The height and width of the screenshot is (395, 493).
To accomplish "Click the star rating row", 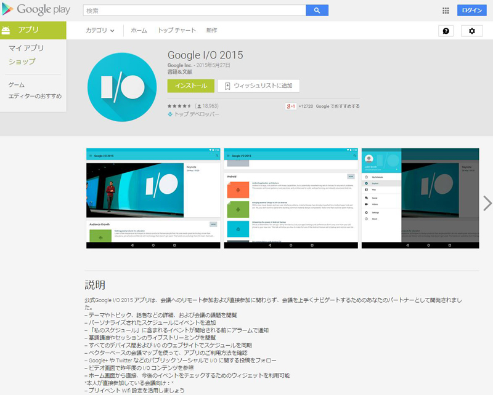I will pos(179,106).
